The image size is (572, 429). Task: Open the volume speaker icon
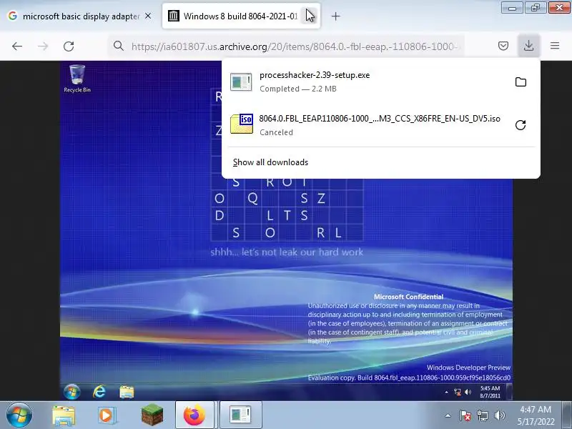pos(499,415)
